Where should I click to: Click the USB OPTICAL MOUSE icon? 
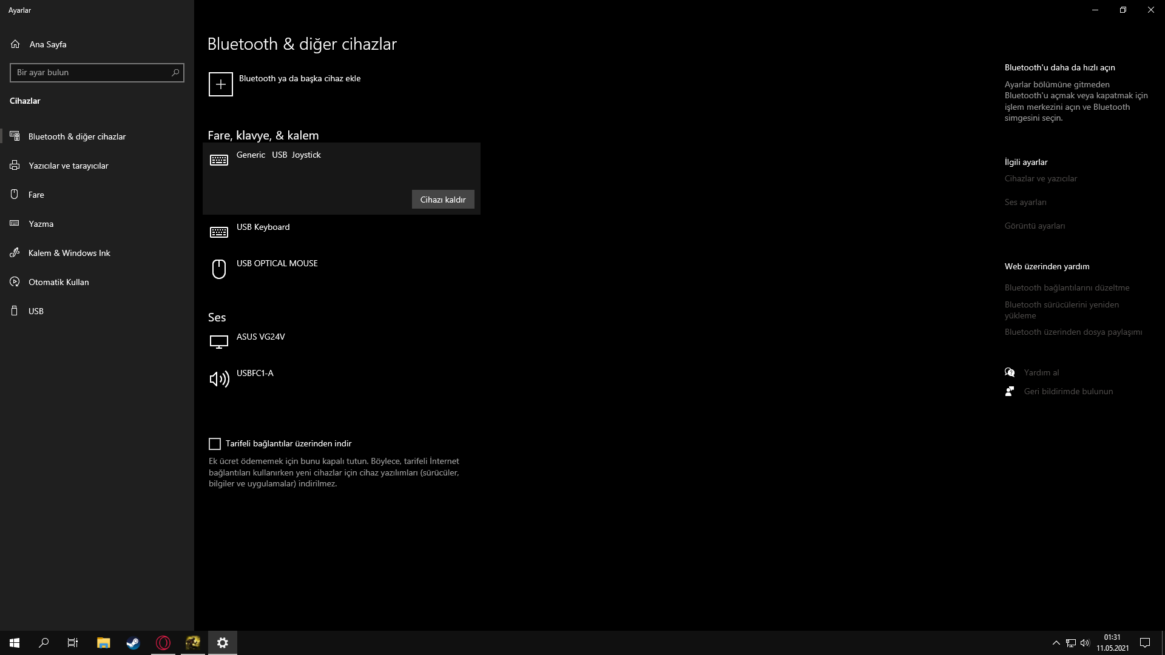pyautogui.click(x=219, y=269)
